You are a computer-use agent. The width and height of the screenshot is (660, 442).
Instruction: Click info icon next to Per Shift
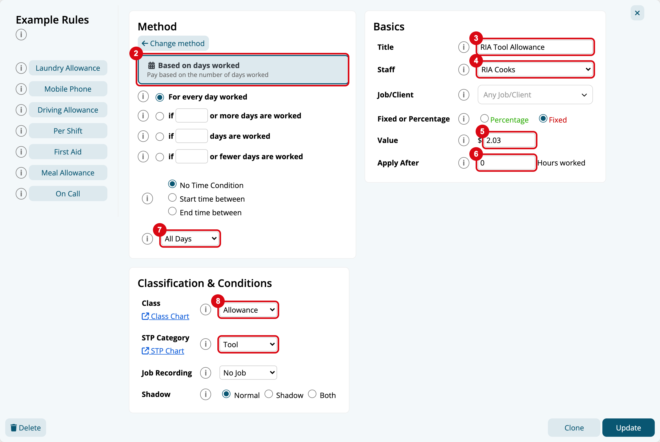pyautogui.click(x=21, y=131)
